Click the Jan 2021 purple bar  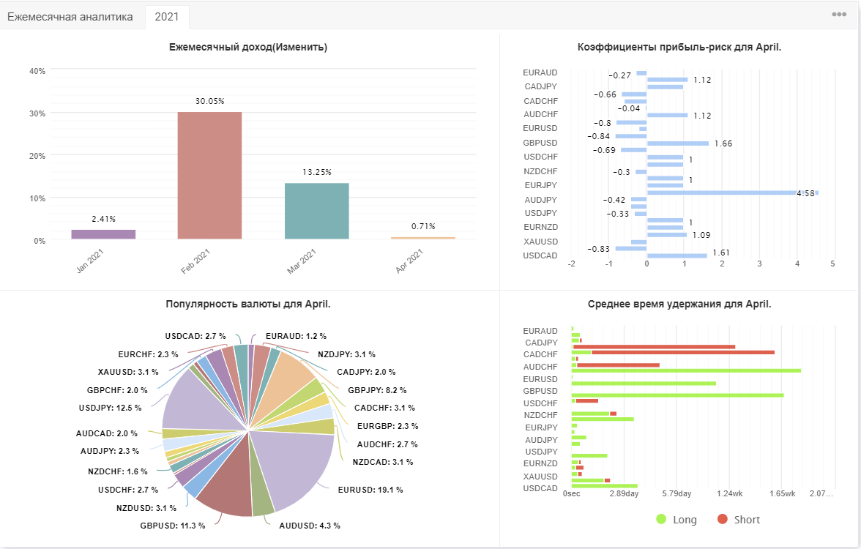(x=103, y=234)
